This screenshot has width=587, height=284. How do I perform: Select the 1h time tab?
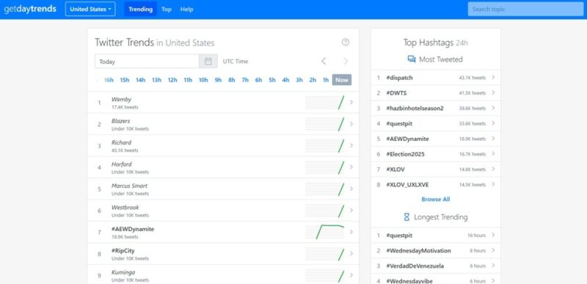point(326,80)
